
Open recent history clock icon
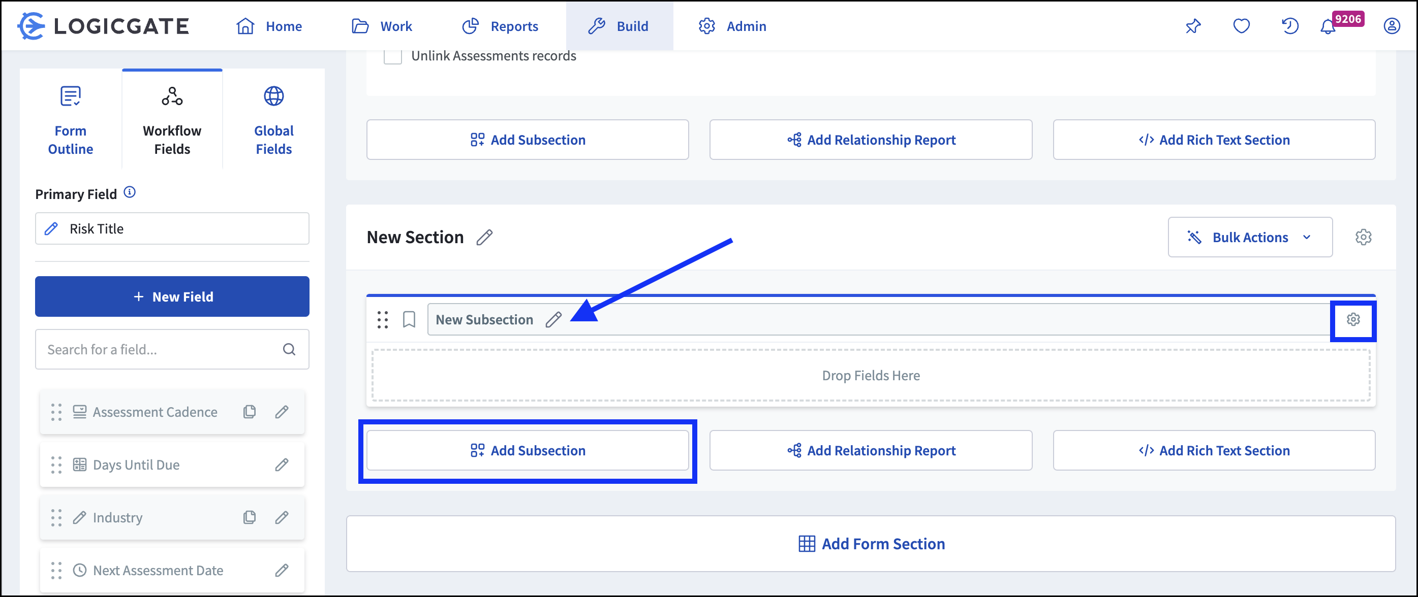[x=1290, y=26]
